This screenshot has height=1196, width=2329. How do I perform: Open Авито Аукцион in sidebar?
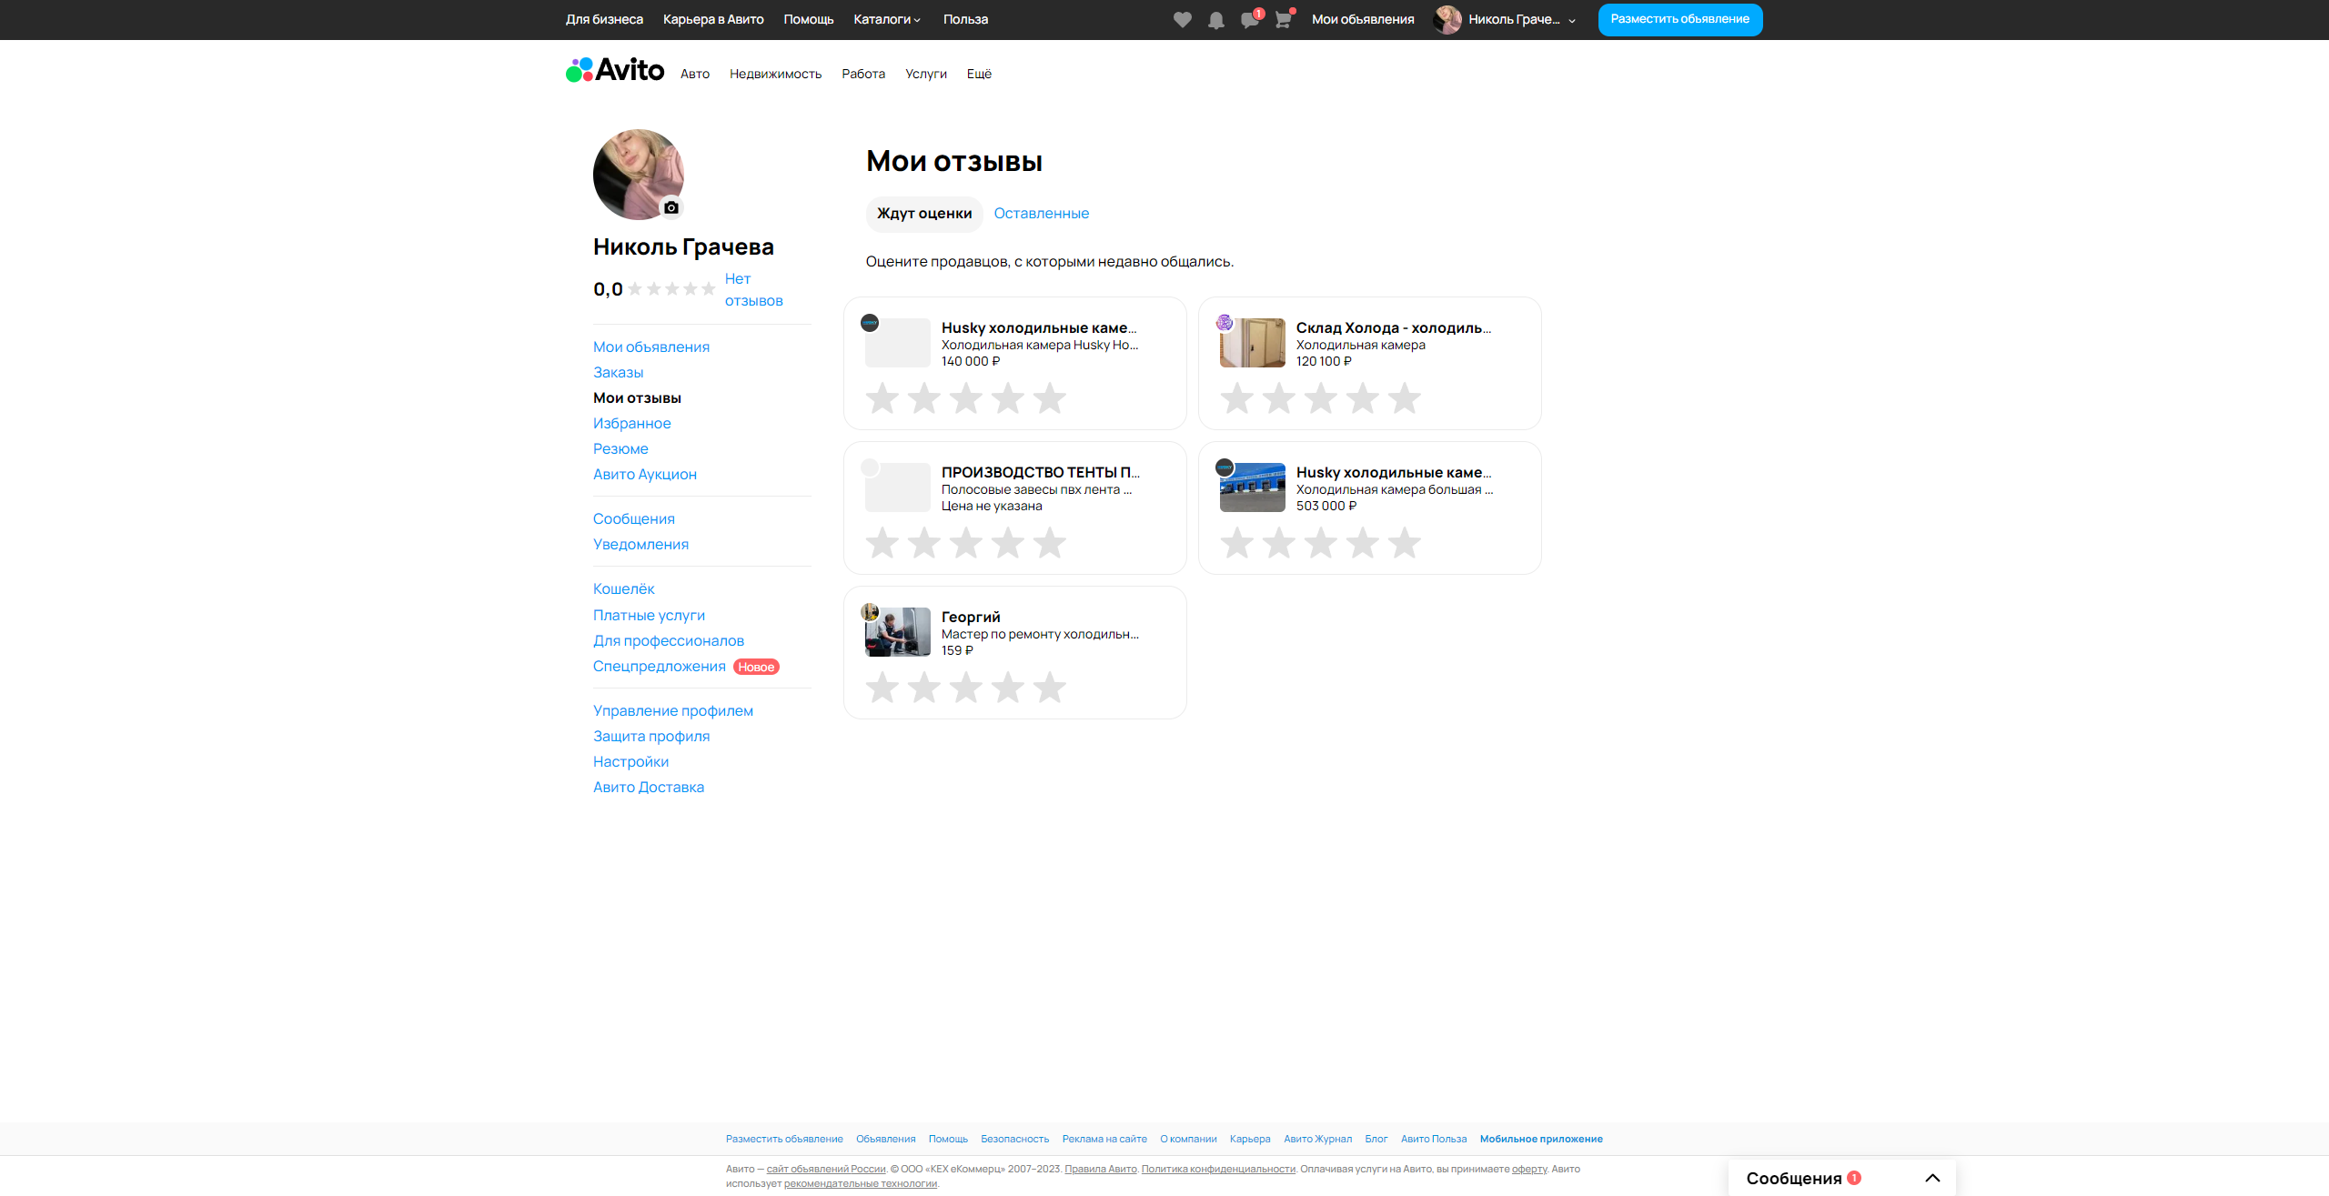pos(645,475)
